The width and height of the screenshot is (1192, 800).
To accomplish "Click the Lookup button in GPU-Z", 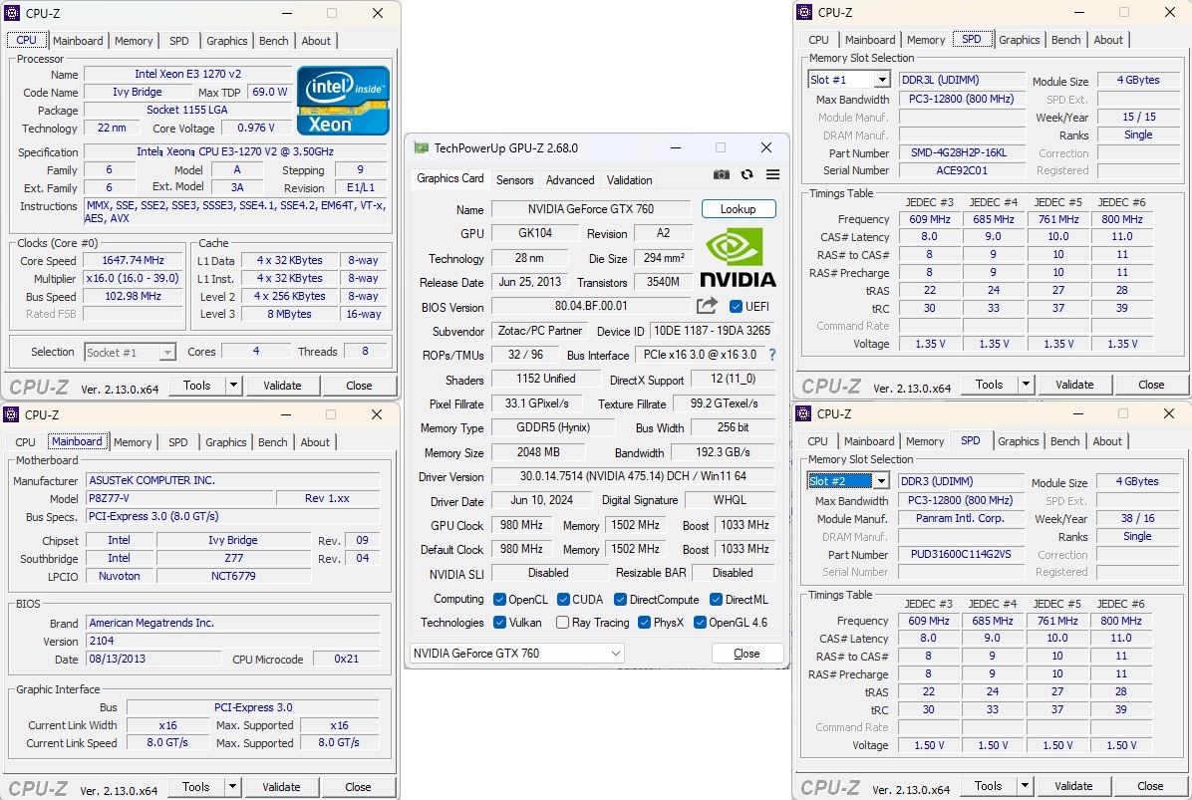I will tap(739, 208).
